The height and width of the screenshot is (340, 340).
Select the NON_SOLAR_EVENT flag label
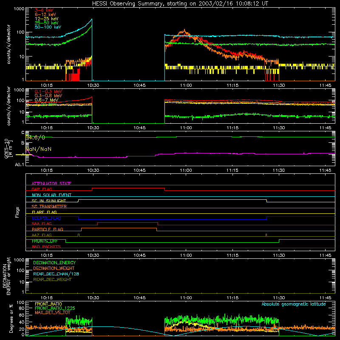(x=51, y=195)
